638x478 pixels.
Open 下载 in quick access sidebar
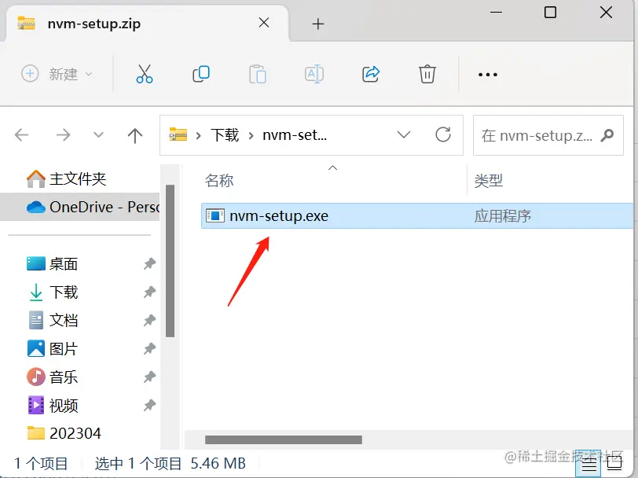pos(52,292)
